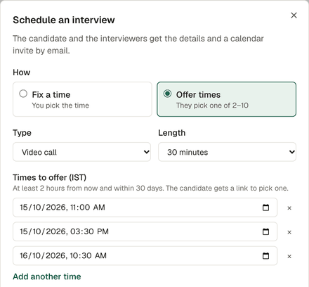Click the 'Type' field label
Screen dimensions: 309x287
(x=22, y=133)
